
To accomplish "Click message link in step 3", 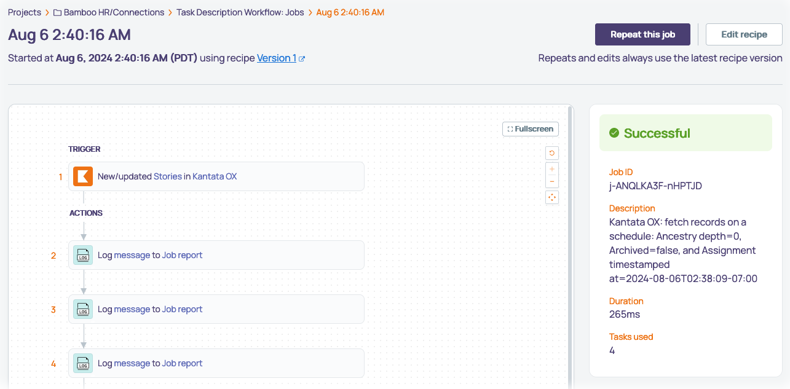I will point(132,309).
